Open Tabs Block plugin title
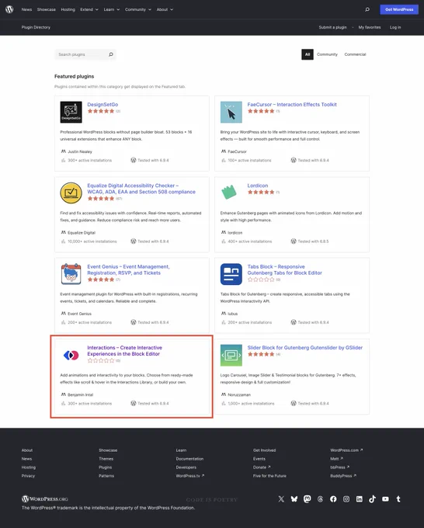 (284, 269)
